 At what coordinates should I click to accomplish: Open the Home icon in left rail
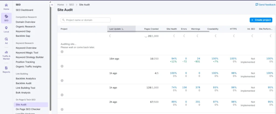click(6, 5)
